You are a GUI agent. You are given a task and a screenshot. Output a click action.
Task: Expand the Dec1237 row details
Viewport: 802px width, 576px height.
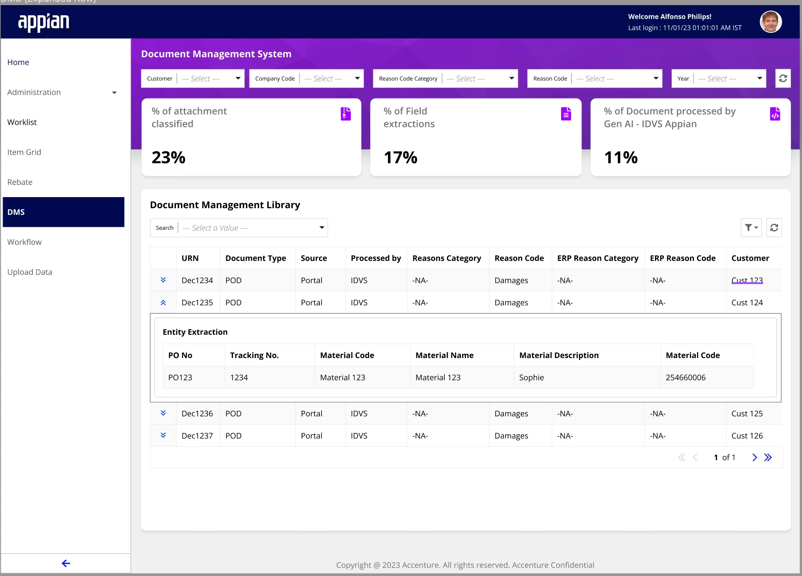click(x=163, y=435)
